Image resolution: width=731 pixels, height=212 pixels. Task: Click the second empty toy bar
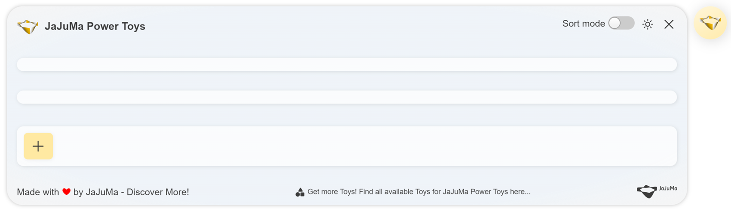click(x=346, y=97)
